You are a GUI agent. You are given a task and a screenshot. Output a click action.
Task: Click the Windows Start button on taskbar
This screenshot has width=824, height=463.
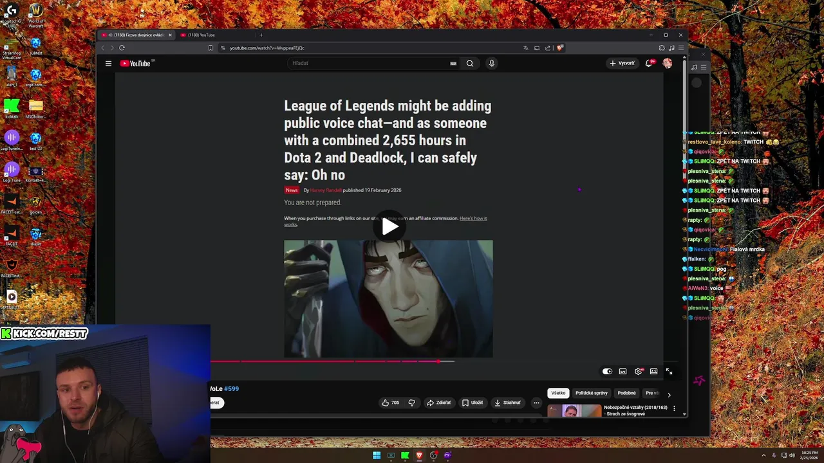(377, 455)
